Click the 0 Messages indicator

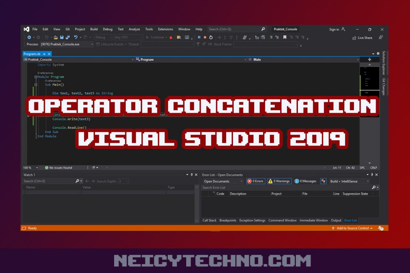pos(305,181)
